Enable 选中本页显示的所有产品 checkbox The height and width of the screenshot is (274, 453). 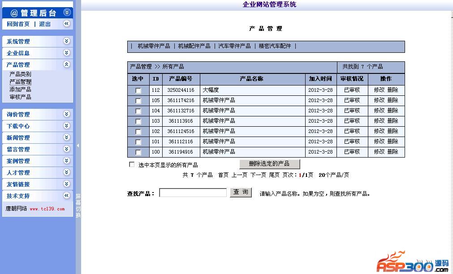click(x=132, y=164)
